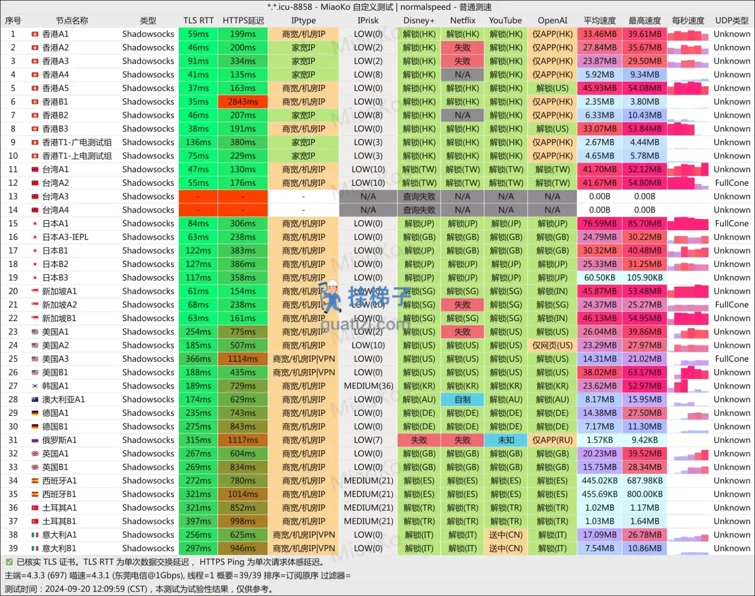Click the blue 自制 Netflix cell

[462, 399]
